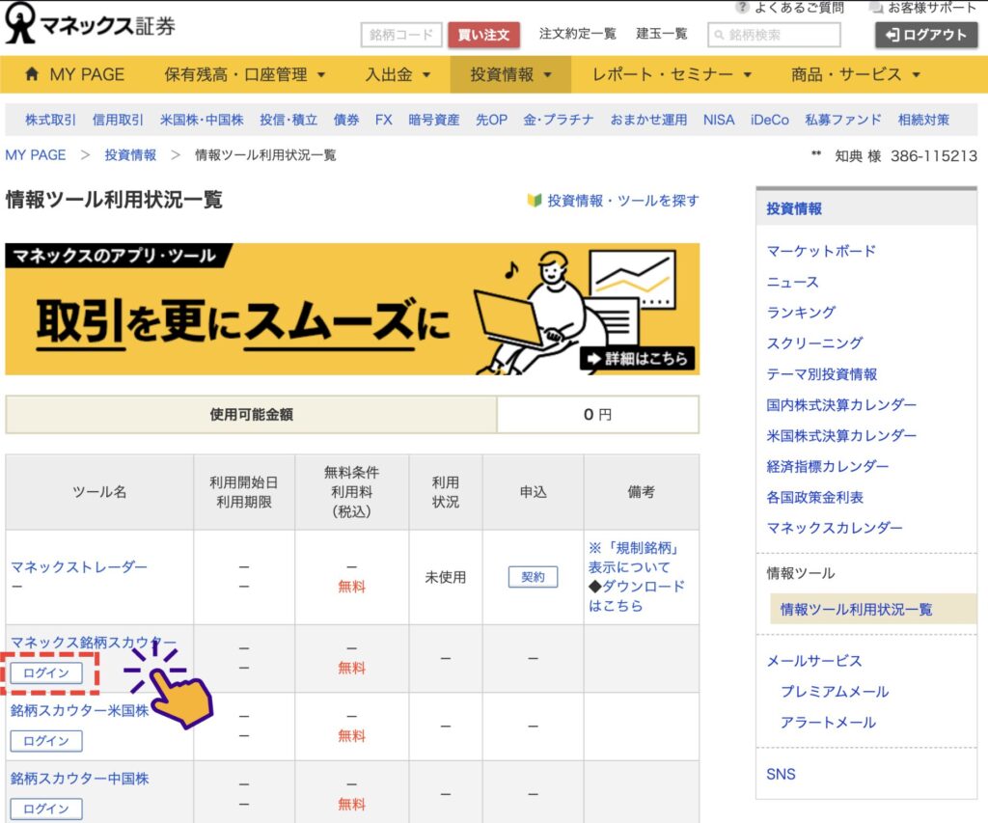988x823 pixels.
Task: Open スクリーニング in the sidebar
Action: click(x=814, y=343)
